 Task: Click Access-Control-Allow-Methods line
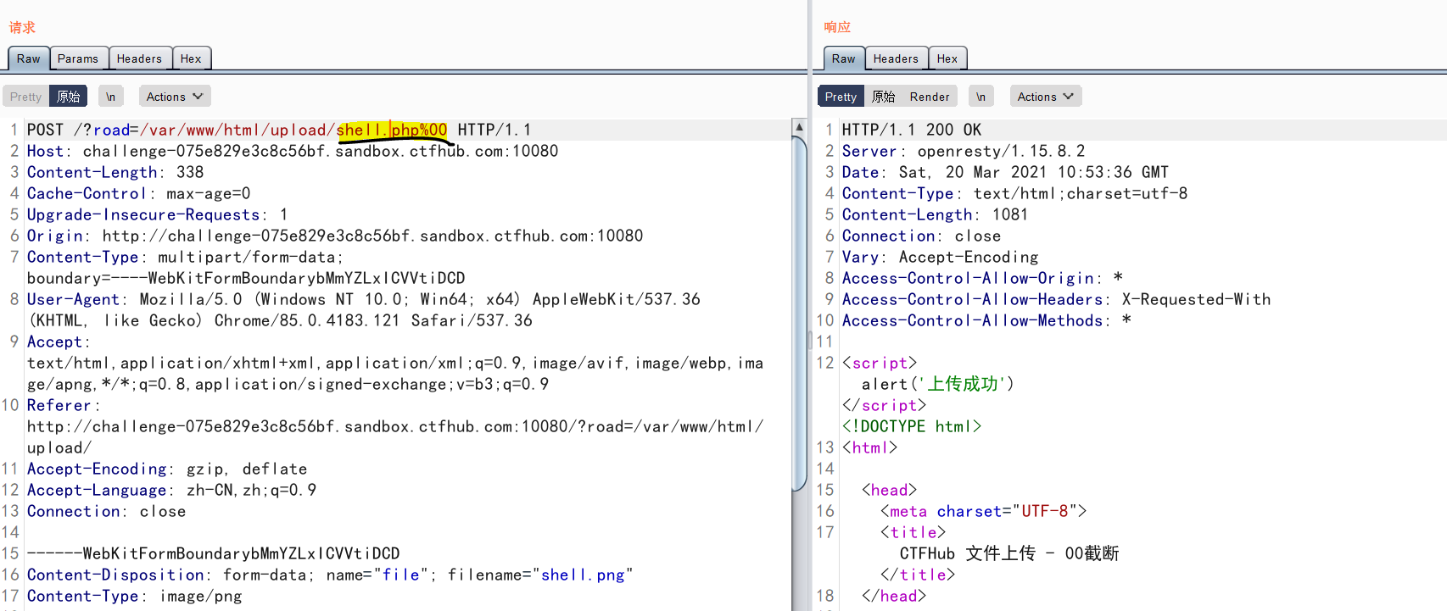click(x=986, y=320)
